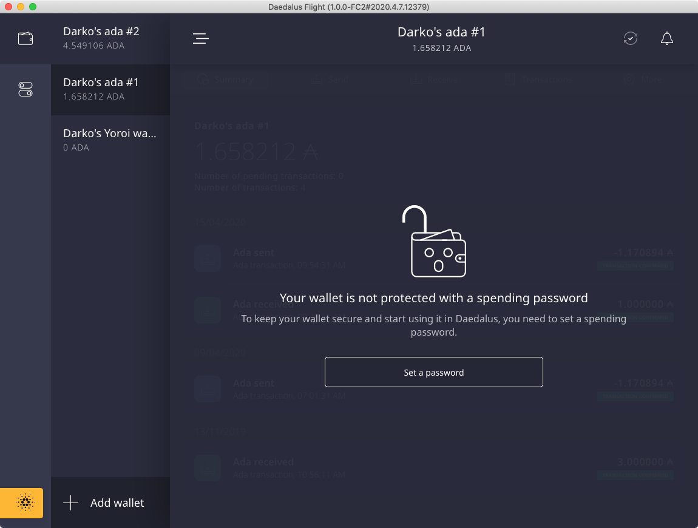Click the Add wallet label
698x528 pixels.
117,503
